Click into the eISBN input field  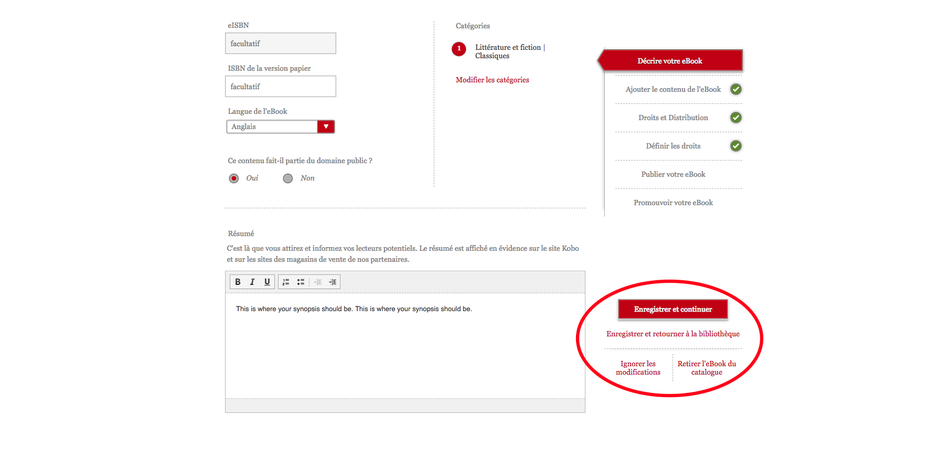(x=281, y=44)
